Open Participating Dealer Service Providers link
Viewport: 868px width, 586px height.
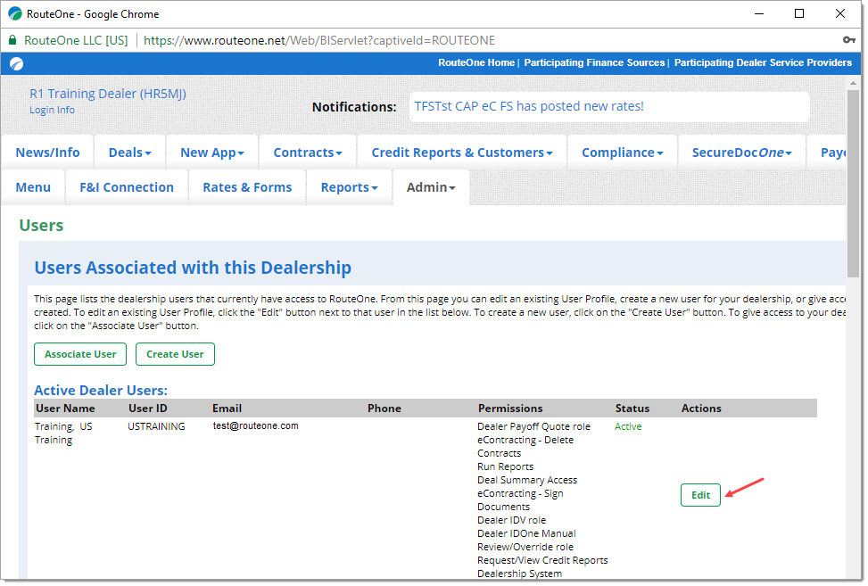click(x=763, y=63)
